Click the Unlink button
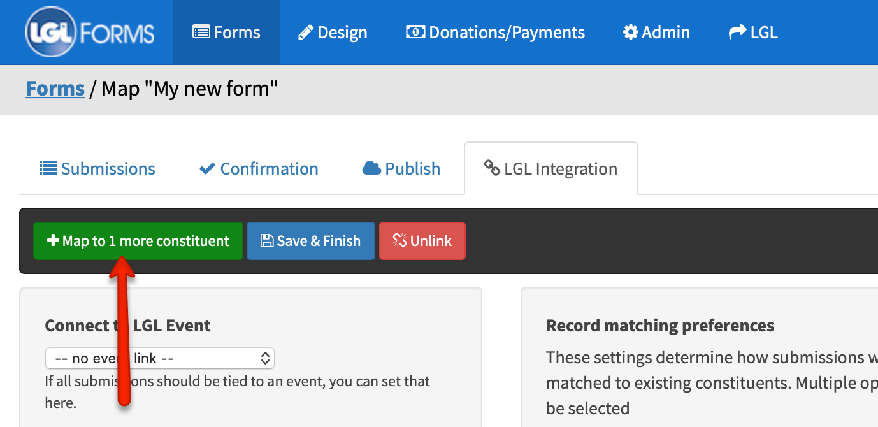The width and height of the screenshot is (878, 427). coord(422,240)
